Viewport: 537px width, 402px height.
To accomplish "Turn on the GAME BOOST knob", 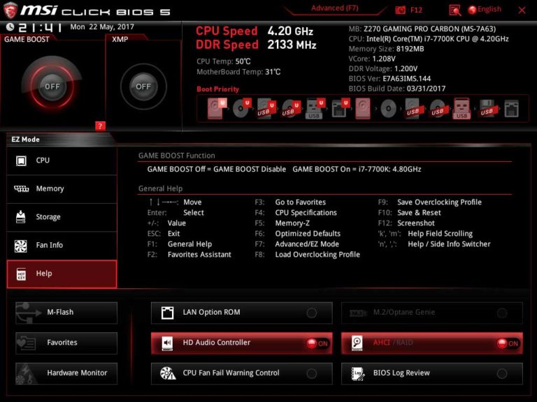I will point(52,86).
